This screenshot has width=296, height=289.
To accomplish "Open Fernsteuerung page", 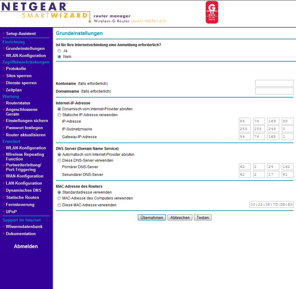I will 20,204.
